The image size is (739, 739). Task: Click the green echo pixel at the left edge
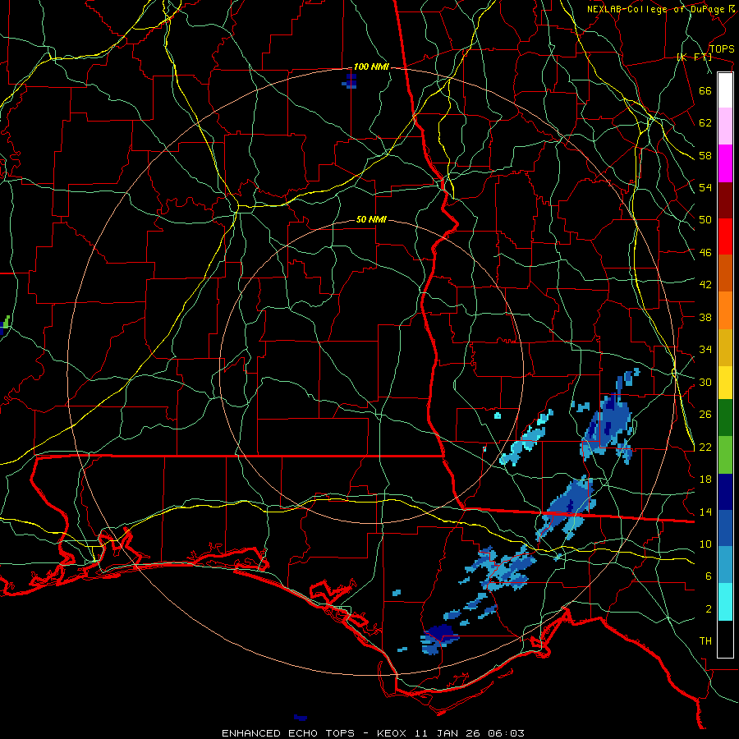click(x=7, y=322)
